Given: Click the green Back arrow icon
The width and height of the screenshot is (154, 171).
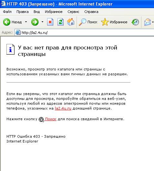Looking at the screenshot, I should 7,22.
